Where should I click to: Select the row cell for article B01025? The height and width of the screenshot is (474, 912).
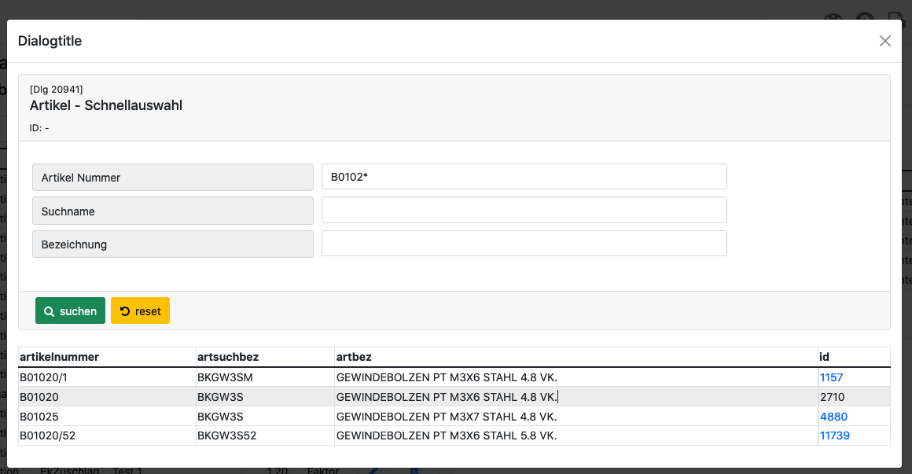39,417
